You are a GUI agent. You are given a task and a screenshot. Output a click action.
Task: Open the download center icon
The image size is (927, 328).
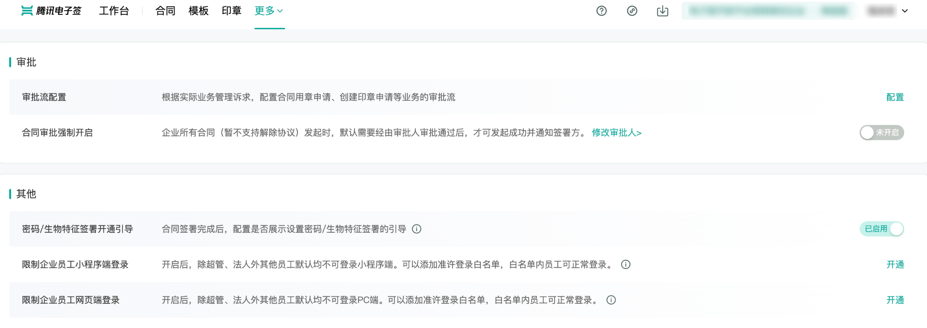(x=663, y=11)
